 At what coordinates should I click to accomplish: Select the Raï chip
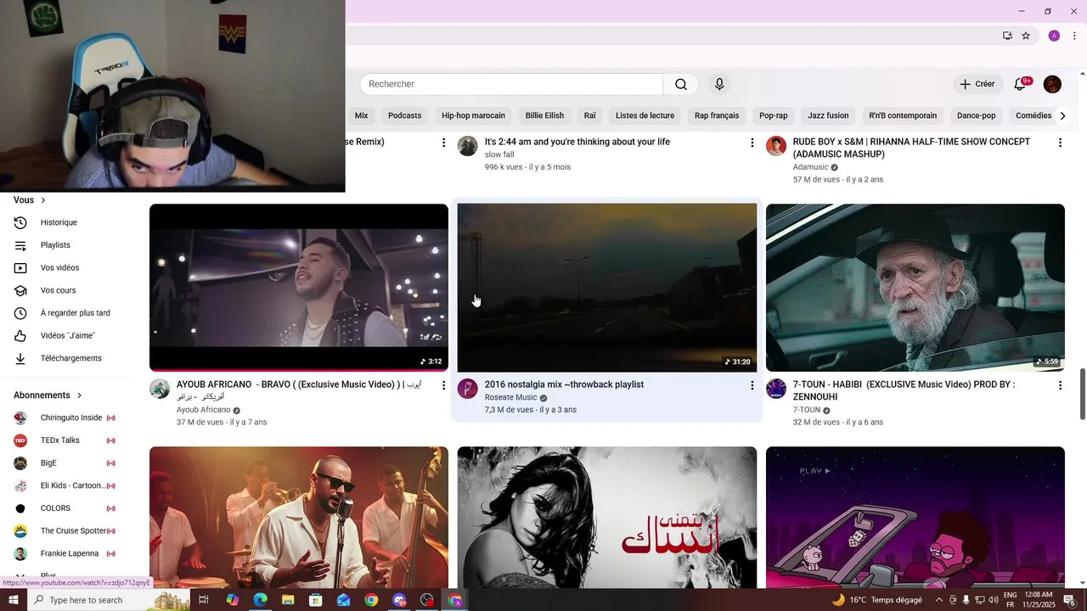point(589,115)
